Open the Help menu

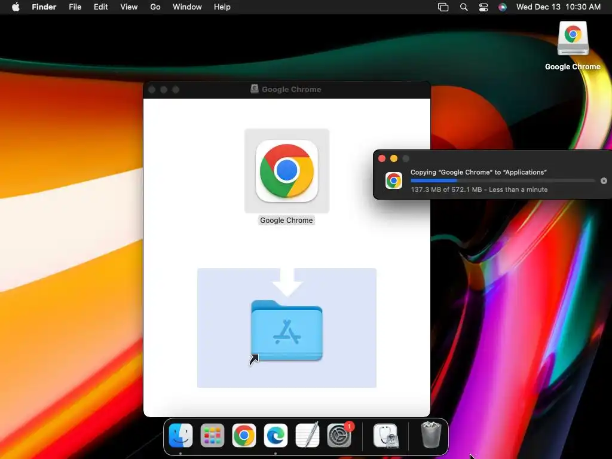(222, 7)
